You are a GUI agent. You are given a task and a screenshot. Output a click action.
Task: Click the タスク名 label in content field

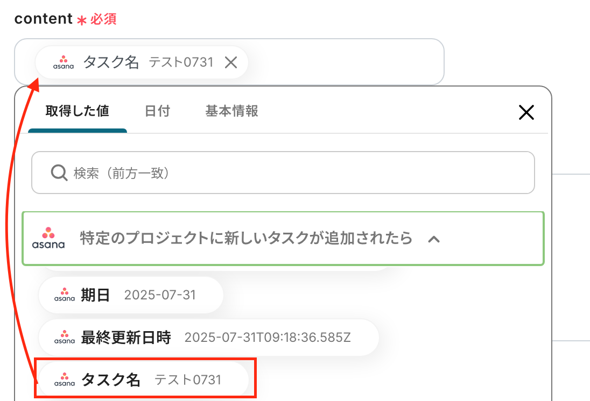point(111,62)
